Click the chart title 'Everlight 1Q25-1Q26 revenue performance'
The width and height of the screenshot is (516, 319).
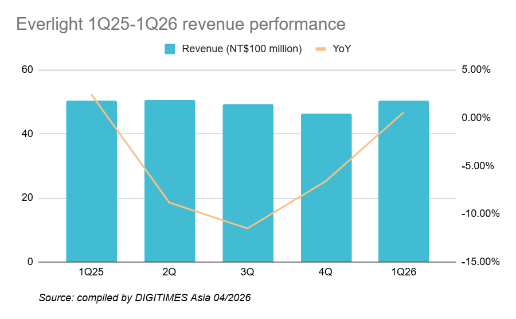181,24
